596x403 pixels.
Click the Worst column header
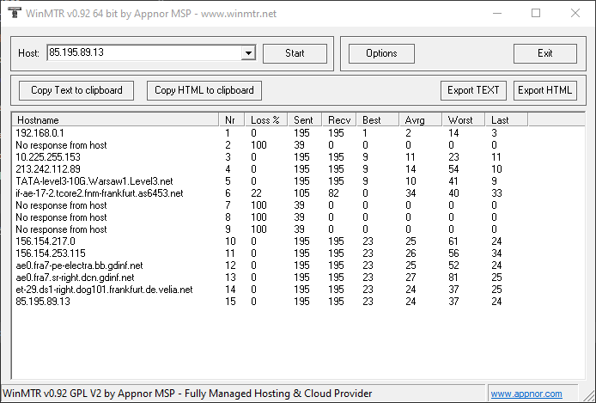pos(464,119)
